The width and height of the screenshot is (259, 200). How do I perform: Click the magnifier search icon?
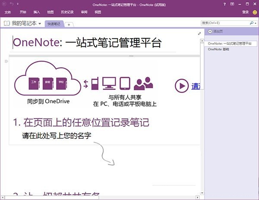[251, 23]
